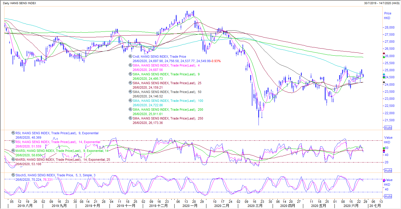Click the icon beside RSI 9 Exponential legend
The width and height of the screenshot is (401, 209).
[x=13, y=133]
